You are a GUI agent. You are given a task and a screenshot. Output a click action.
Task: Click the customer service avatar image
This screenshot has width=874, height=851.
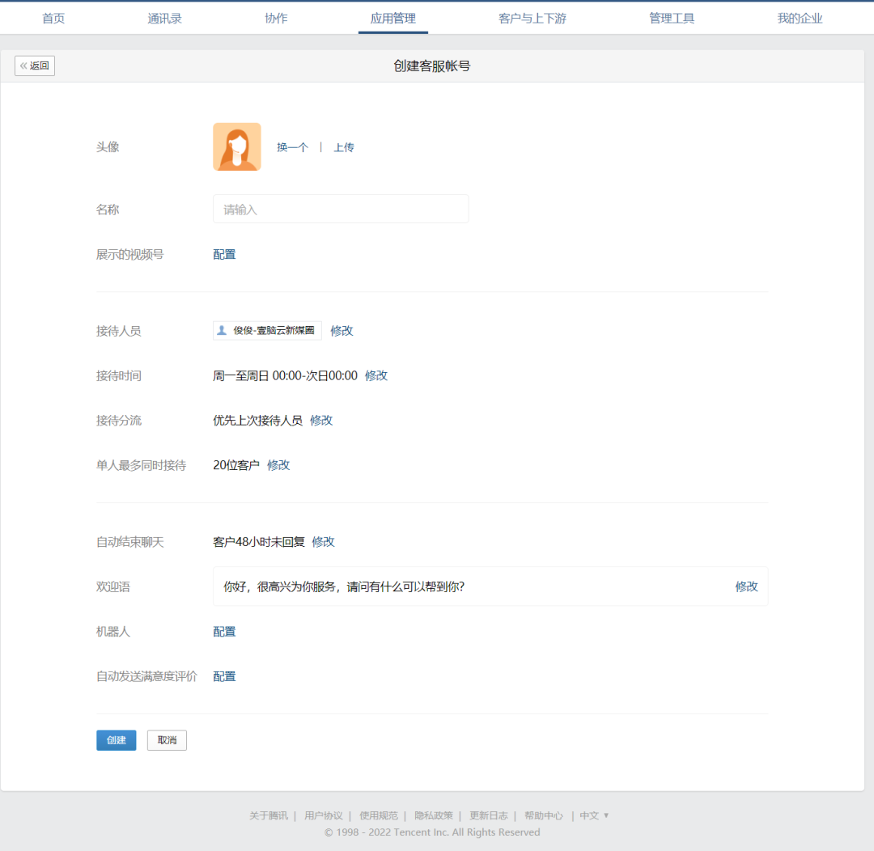click(x=237, y=146)
